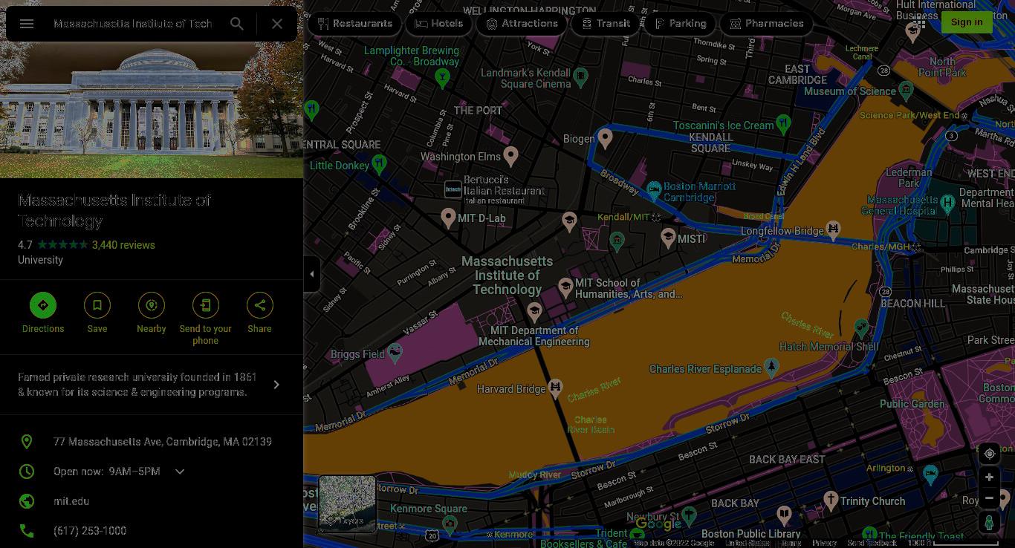Select the Biogen map pin

(x=606, y=138)
